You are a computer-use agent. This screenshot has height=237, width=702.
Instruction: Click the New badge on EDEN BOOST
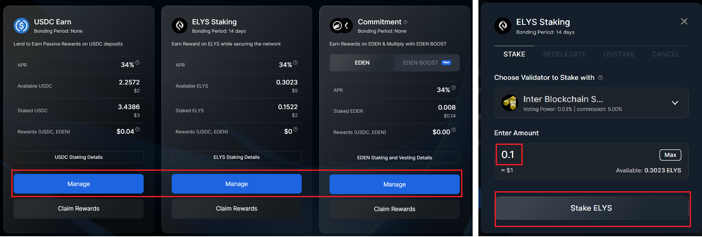point(446,63)
